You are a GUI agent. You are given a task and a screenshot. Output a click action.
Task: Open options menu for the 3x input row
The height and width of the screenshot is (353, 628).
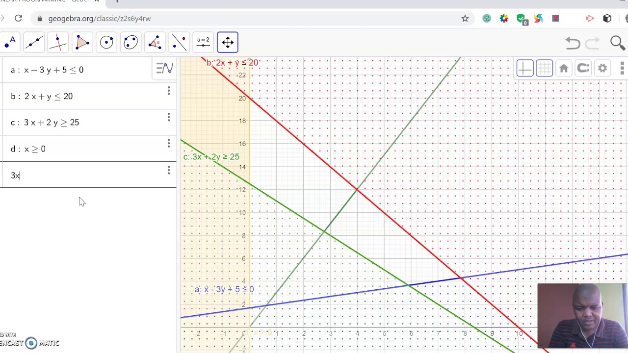[169, 170]
